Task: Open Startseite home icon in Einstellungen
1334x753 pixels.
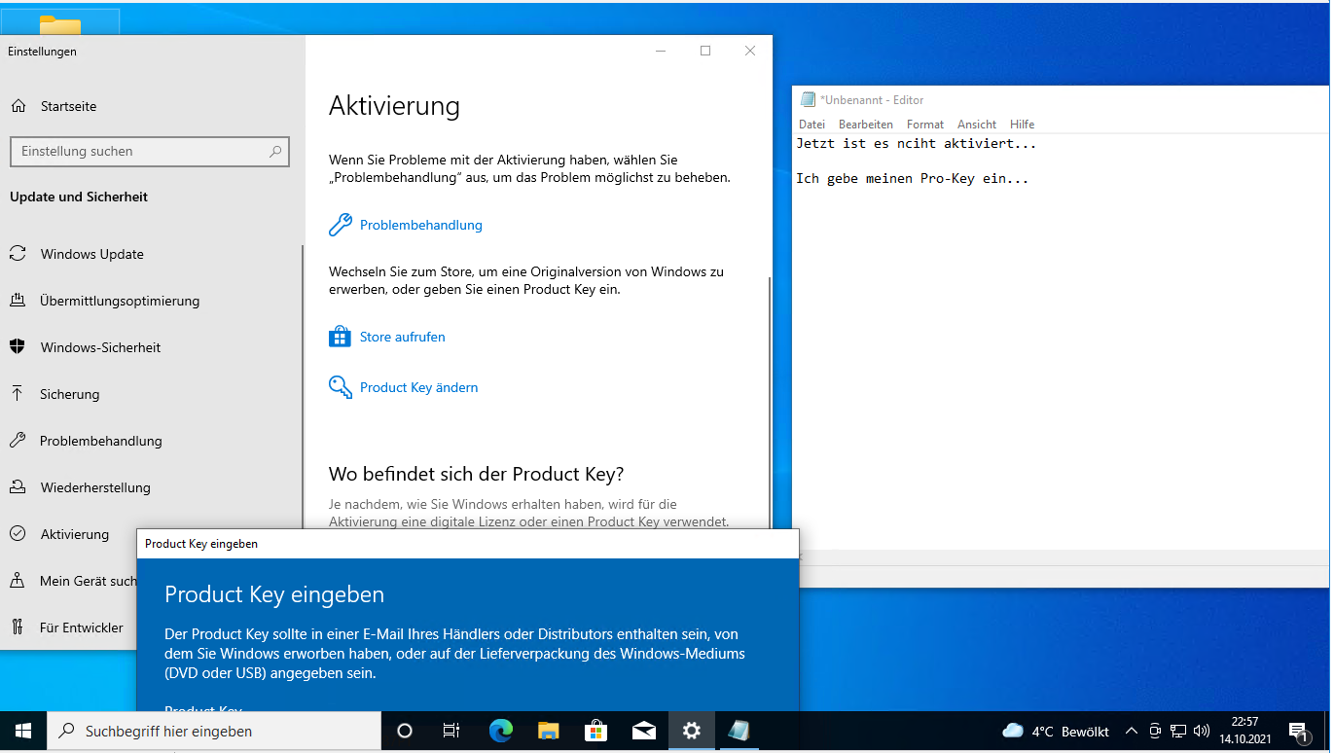Action: pyautogui.click(x=18, y=106)
